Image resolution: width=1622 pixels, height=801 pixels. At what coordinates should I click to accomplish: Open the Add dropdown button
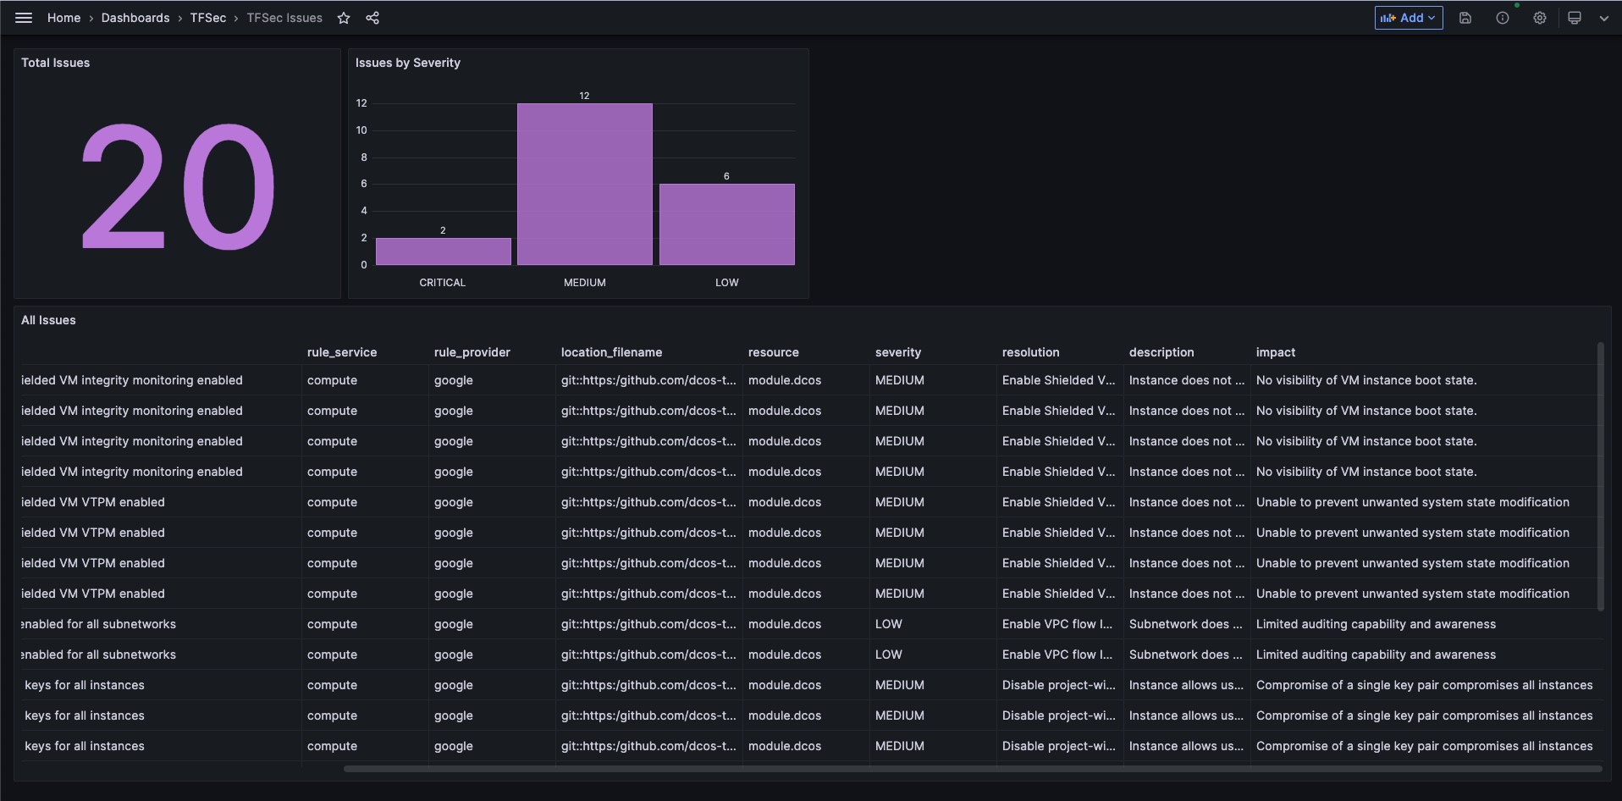[x=1409, y=18]
